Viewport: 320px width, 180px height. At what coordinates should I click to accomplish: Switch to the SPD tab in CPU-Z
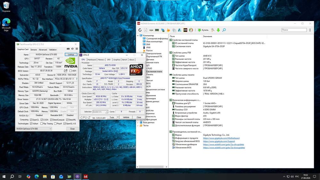(109, 59)
